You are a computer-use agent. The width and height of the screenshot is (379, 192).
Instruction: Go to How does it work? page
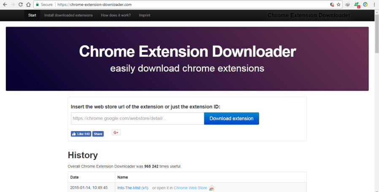(116, 15)
